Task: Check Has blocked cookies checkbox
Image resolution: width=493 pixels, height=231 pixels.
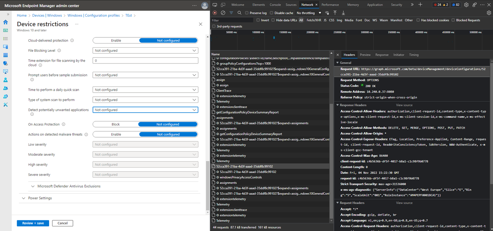Action: (418, 20)
